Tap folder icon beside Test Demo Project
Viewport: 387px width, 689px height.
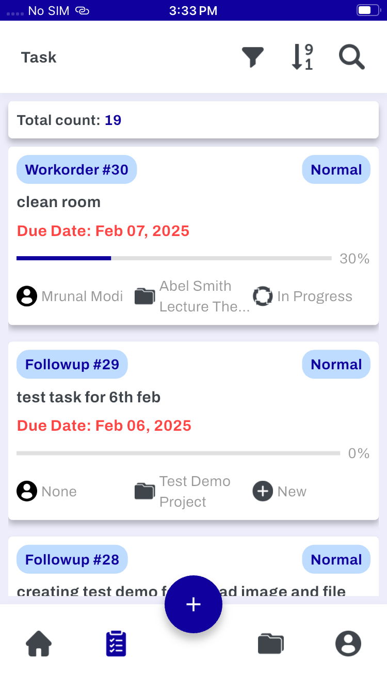(x=145, y=491)
